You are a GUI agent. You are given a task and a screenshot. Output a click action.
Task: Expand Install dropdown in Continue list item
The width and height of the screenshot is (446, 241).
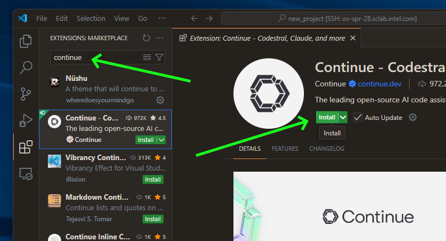(x=161, y=140)
